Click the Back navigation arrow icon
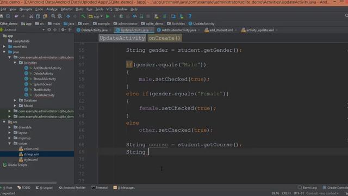The width and height of the screenshot is (348, 196). tap(68, 16)
